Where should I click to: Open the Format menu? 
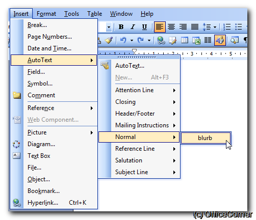tap(46, 14)
